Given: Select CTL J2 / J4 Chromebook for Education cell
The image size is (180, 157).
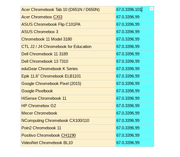Looking at the screenshot, I should [57, 47].
